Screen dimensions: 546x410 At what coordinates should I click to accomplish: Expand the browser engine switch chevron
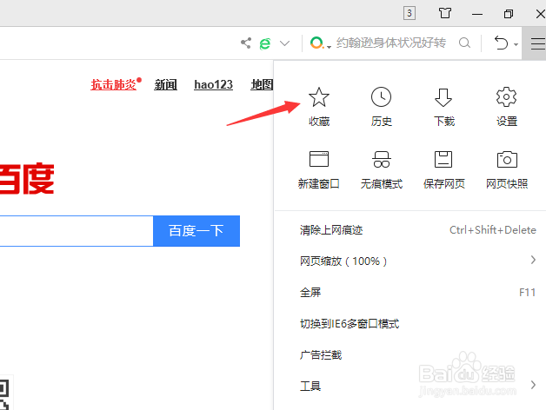point(285,43)
